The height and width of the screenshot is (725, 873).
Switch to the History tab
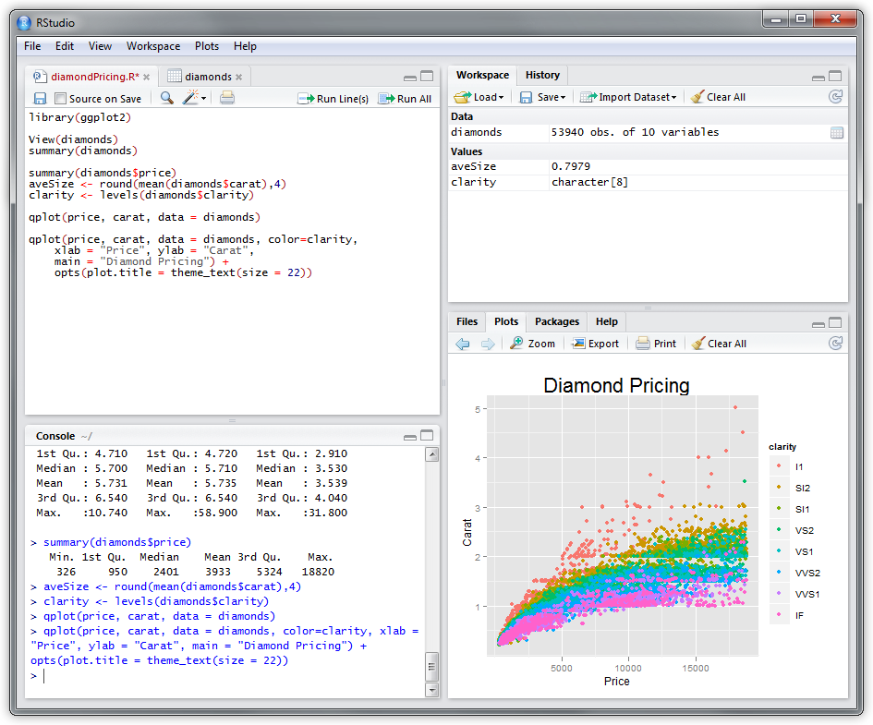tap(542, 75)
